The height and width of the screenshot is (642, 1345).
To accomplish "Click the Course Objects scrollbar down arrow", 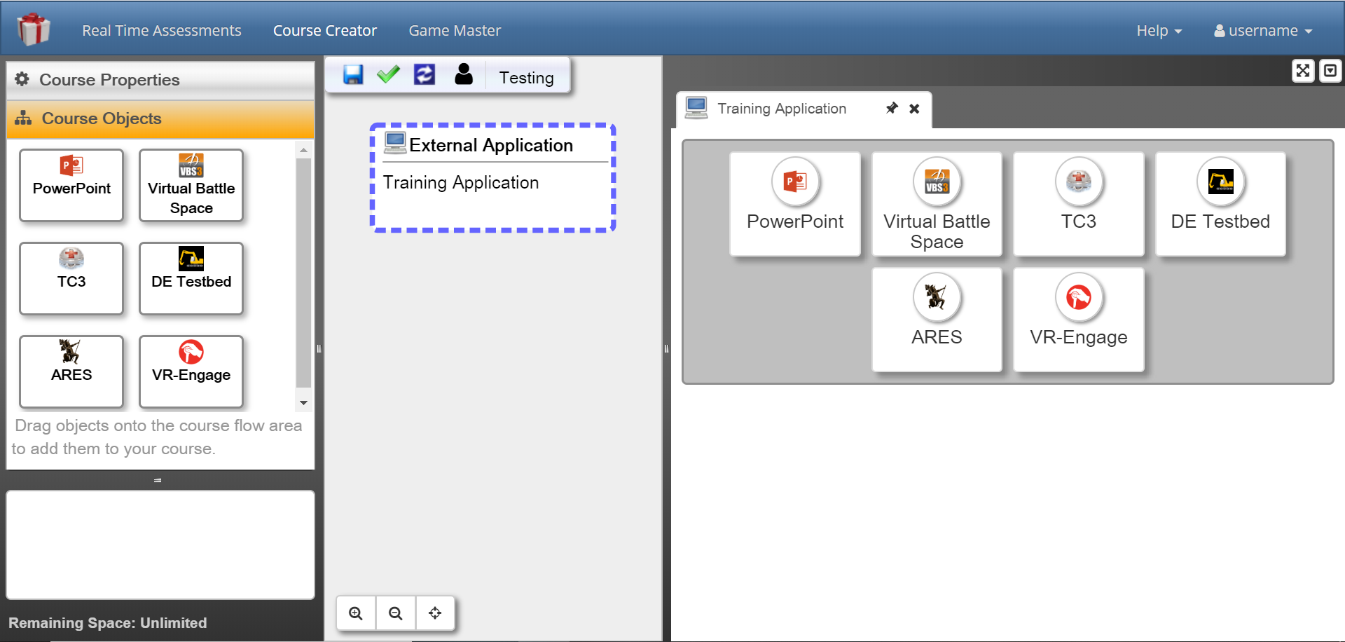I will [303, 403].
